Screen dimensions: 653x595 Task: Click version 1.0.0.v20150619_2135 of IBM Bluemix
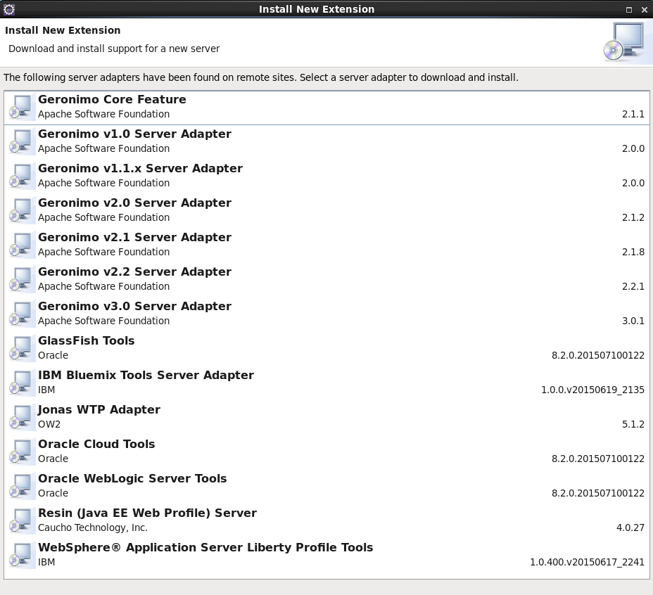(592, 390)
